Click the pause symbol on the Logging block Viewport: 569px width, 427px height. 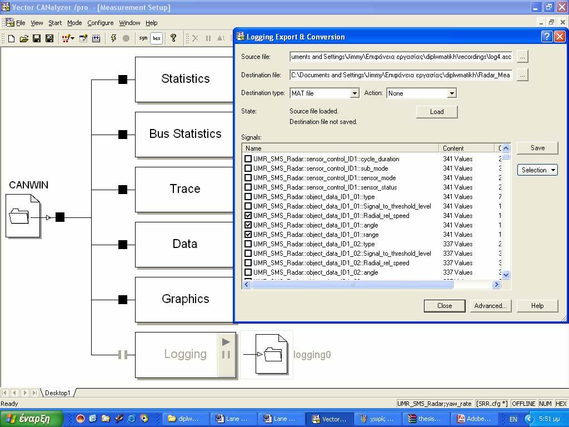[226, 355]
